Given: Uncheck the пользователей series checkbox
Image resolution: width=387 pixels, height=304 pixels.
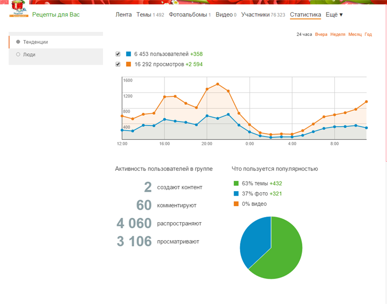Looking at the screenshot, I should (118, 54).
